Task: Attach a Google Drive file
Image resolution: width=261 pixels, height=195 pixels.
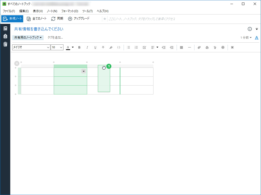Action: pyautogui.click(x=207, y=47)
